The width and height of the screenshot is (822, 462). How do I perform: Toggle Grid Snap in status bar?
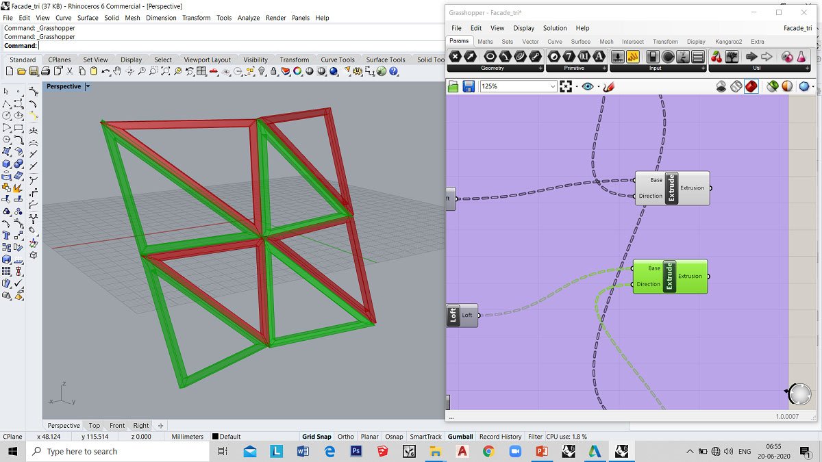316,437
